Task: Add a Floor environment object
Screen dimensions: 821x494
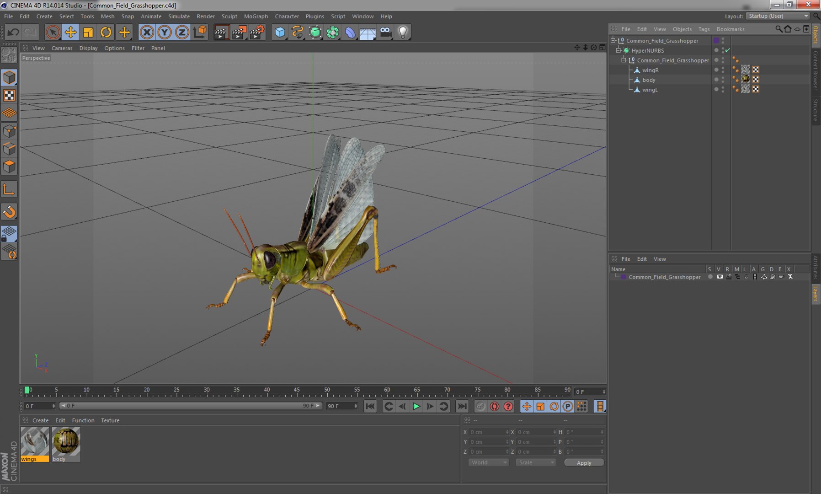Action: 368,32
